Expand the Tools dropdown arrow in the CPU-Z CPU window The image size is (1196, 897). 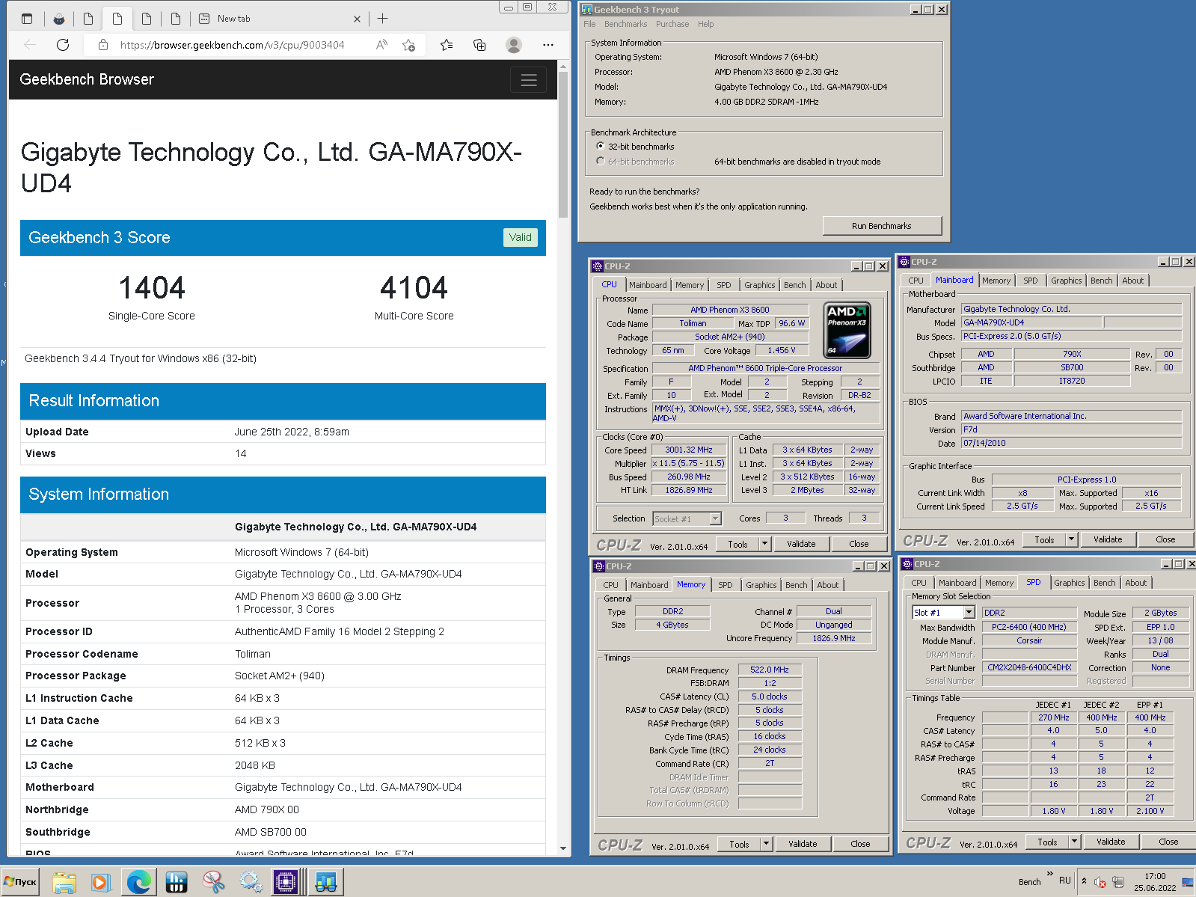click(764, 544)
